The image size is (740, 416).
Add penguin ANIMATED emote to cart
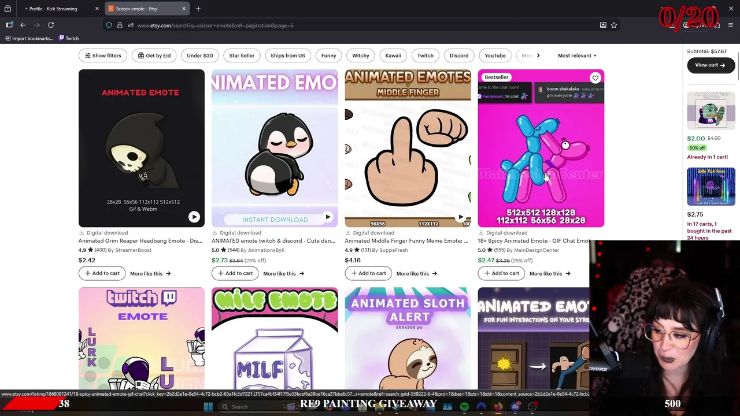coord(235,273)
